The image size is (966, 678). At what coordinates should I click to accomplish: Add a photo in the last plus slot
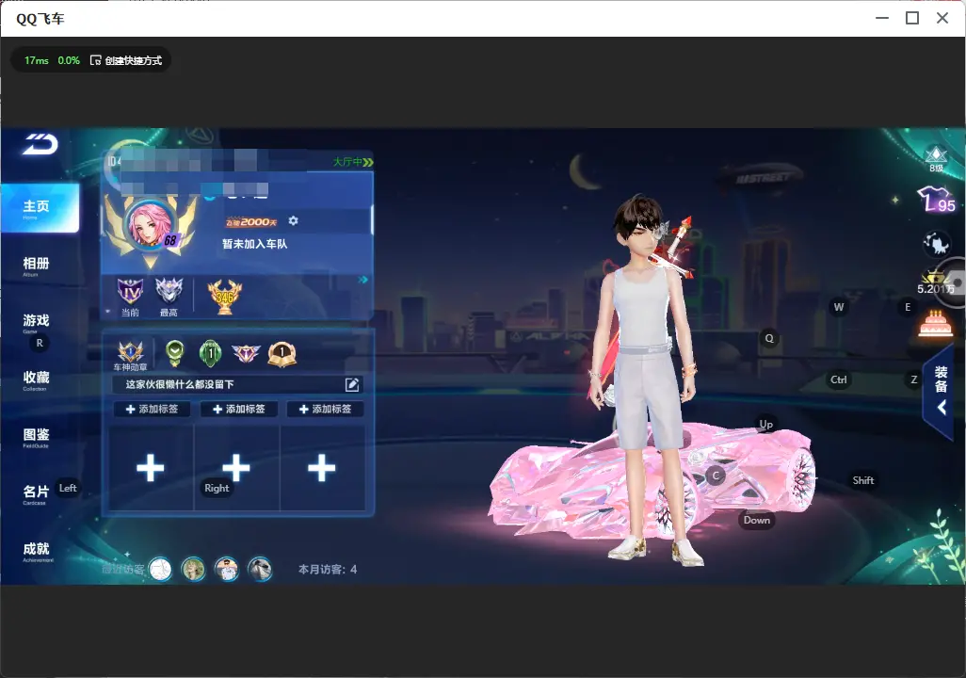point(322,468)
